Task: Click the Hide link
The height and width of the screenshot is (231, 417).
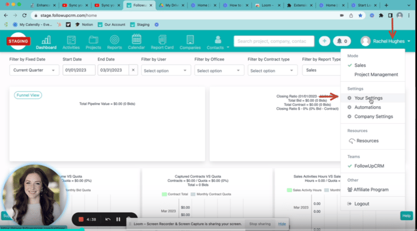Action: [282, 224]
